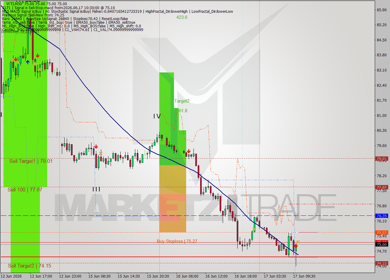390x280 pixels.
Task: Click the 'Signal is:Sell-Stop-macd' info line
Action: coord(59,8)
